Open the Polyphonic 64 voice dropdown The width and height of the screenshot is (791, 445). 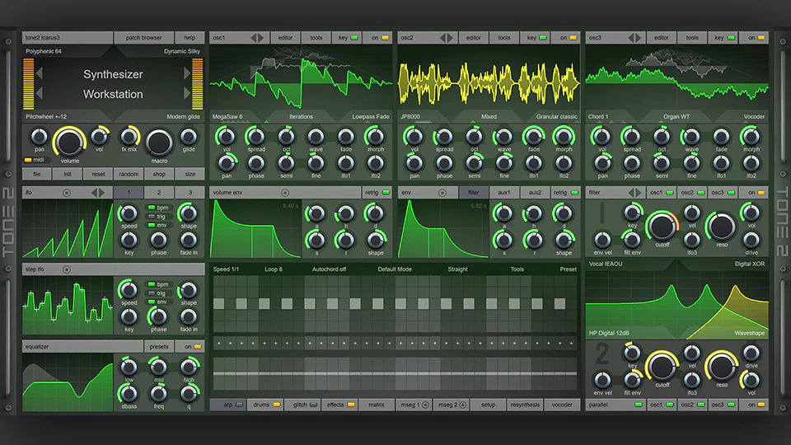44,51
